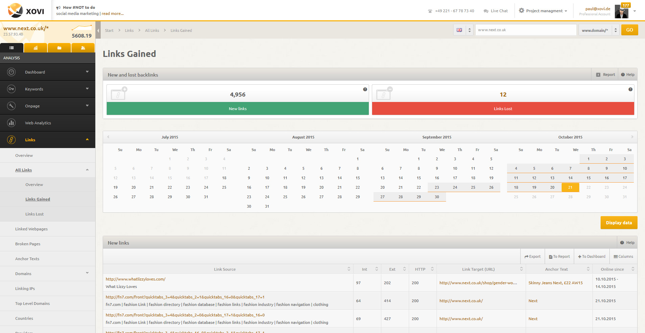The height and width of the screenshot is (333, 645).
Task: Click the New links help question mark
Action: (365, 89)
